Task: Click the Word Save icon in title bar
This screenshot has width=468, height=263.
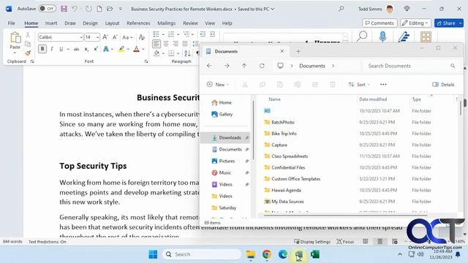Action: 64,9
